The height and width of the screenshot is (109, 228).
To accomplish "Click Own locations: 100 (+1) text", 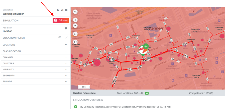I will tap(130, 93).
